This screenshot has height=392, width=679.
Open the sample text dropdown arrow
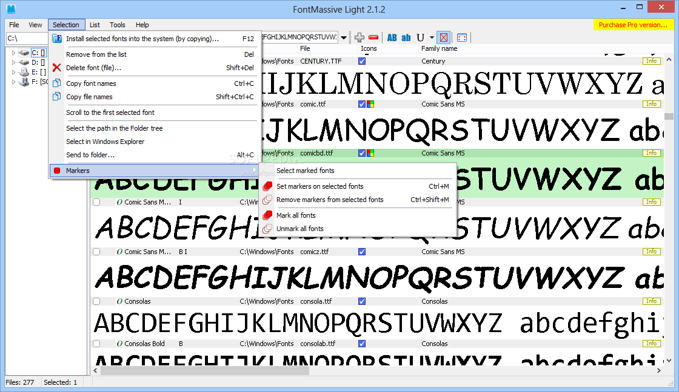click(x=344, y=38)
